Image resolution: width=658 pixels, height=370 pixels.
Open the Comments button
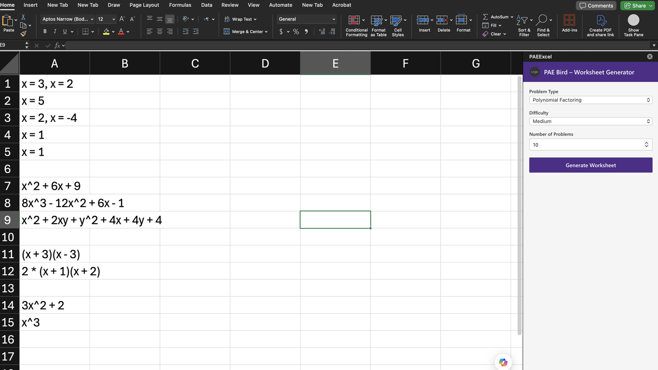click(596, 6)
